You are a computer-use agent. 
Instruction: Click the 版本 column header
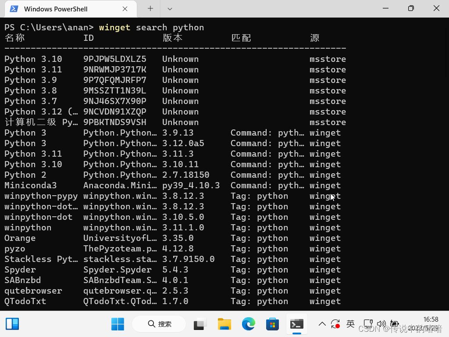tap(172, 38)
